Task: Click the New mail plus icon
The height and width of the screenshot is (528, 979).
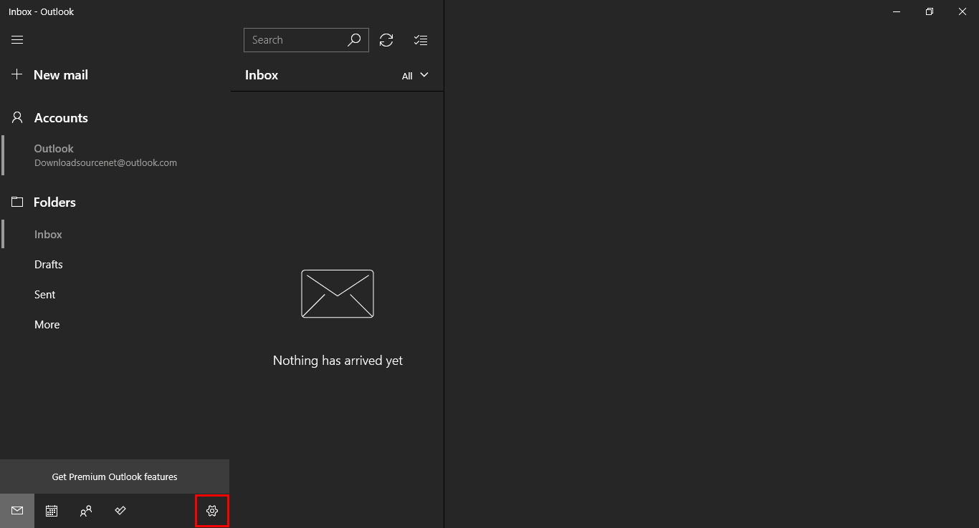Action: point(17,74)
